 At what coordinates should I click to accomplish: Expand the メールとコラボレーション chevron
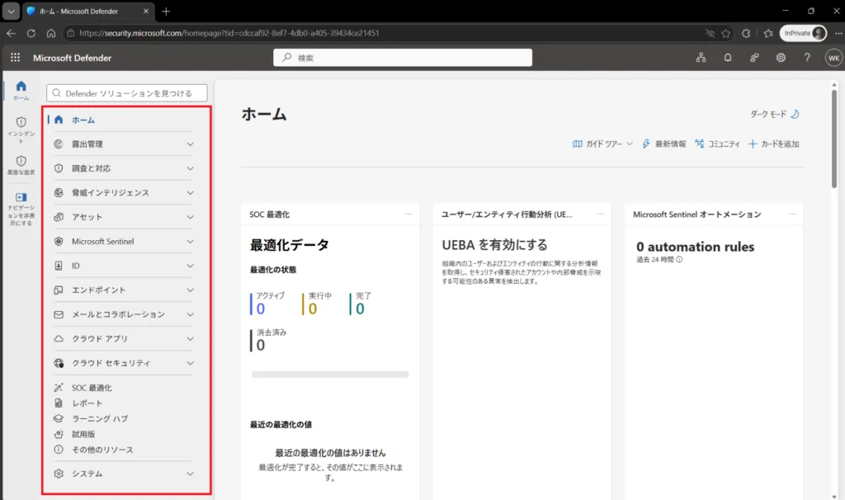pos(191,314)
